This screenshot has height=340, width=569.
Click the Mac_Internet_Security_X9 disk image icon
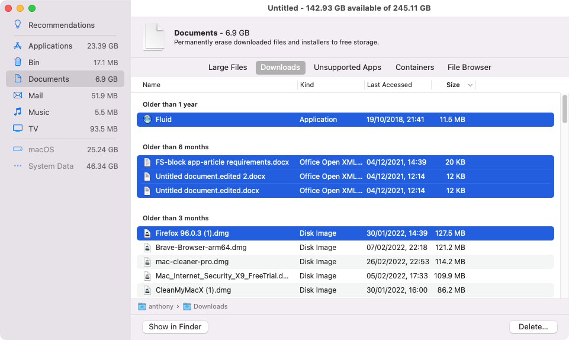tap(147, 276)
